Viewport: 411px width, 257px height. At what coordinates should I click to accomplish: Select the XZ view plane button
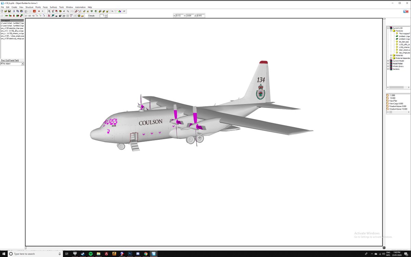point(29,16)
